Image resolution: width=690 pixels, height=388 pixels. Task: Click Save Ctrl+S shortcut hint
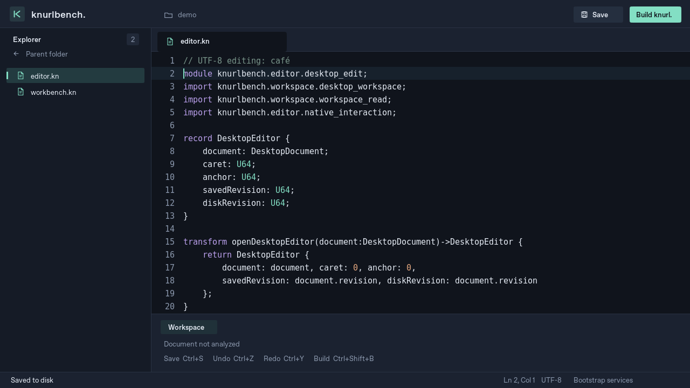(x=183, y=358)
